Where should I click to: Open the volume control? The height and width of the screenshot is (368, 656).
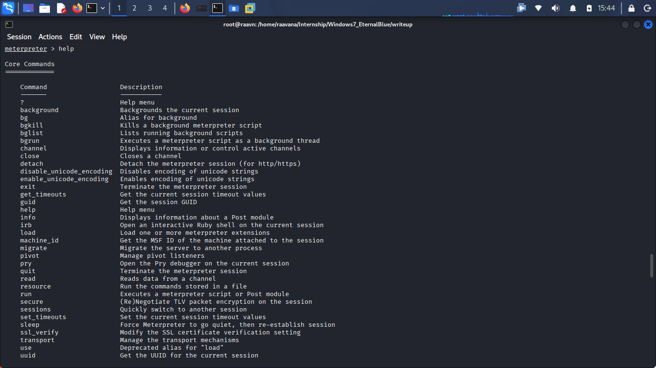click(x=555, y=8)
